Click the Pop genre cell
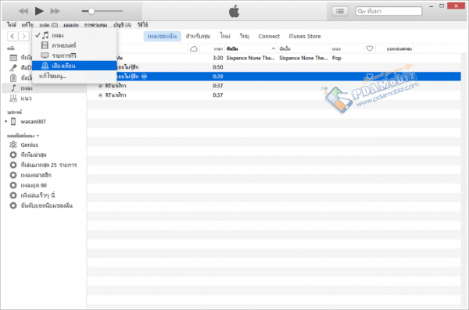Screen dimensions: 469x310 336,58
